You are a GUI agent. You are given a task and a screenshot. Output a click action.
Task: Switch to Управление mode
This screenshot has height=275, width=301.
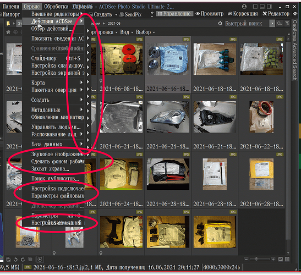pyautogui.click(x=174, y=14)
